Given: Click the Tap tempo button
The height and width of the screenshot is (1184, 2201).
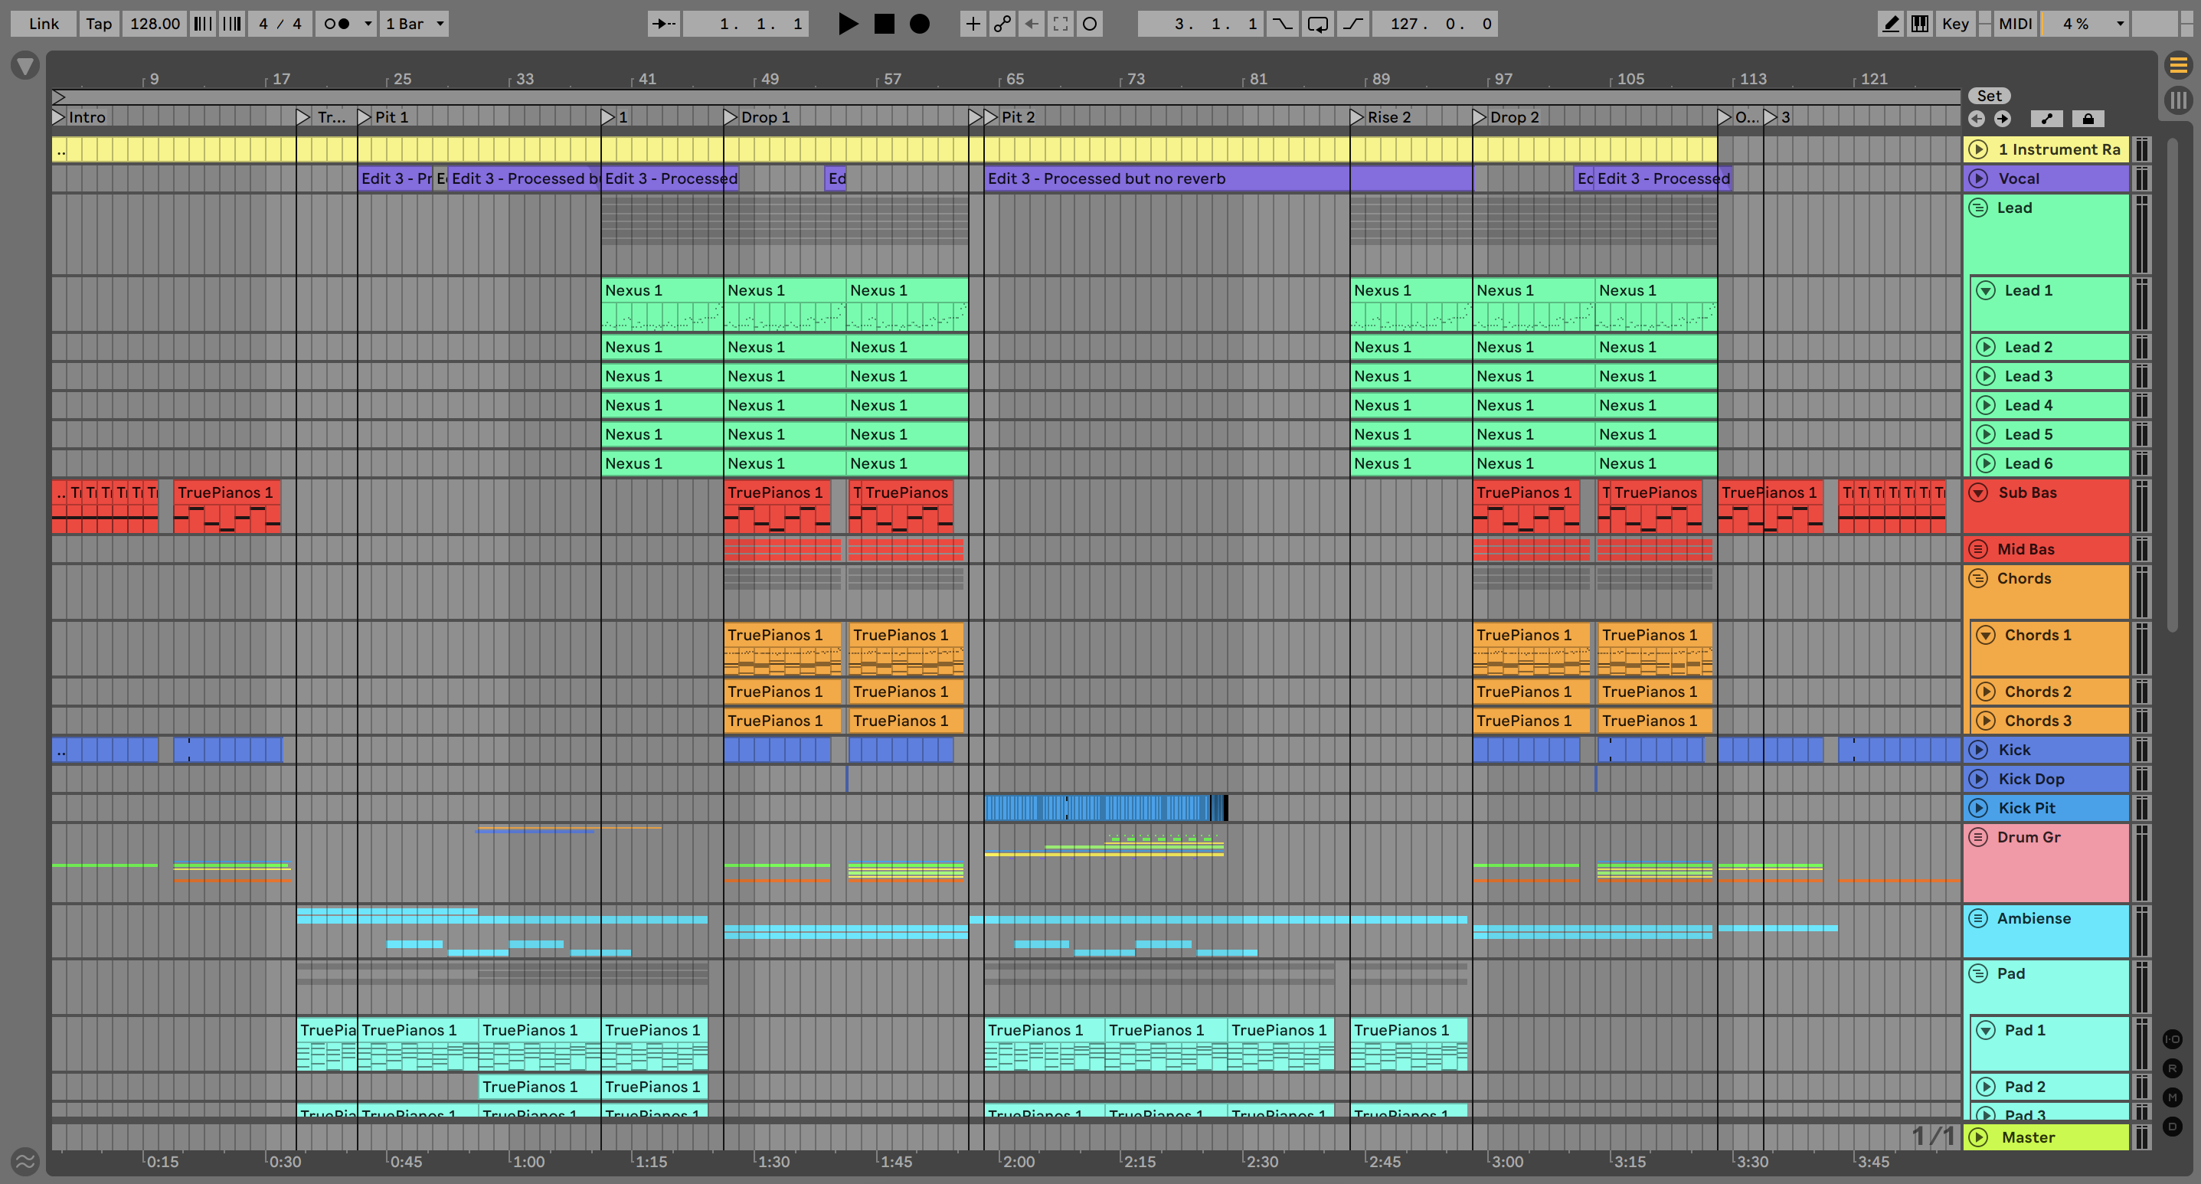Looking at the screenshot, I should tap(98, 24).
